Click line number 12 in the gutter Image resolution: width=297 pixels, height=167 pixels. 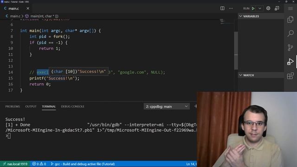pos(11,60)
